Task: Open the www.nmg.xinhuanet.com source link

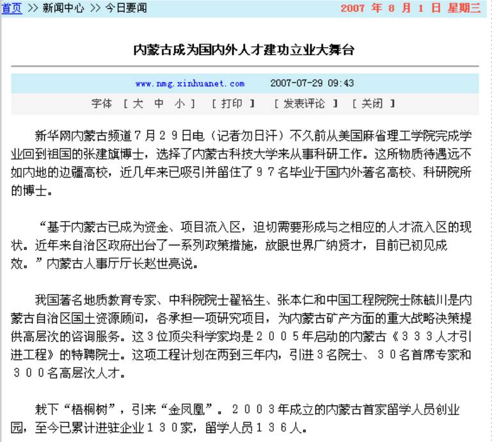Action: point(189,83)
